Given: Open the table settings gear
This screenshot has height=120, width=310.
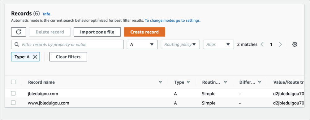Looking at the screenshot, I should 295,44.
